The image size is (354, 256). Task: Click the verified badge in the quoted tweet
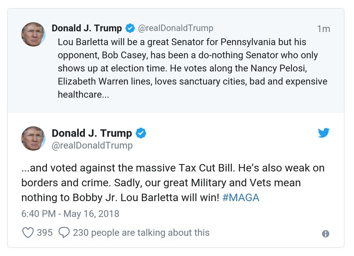[130, 28]
